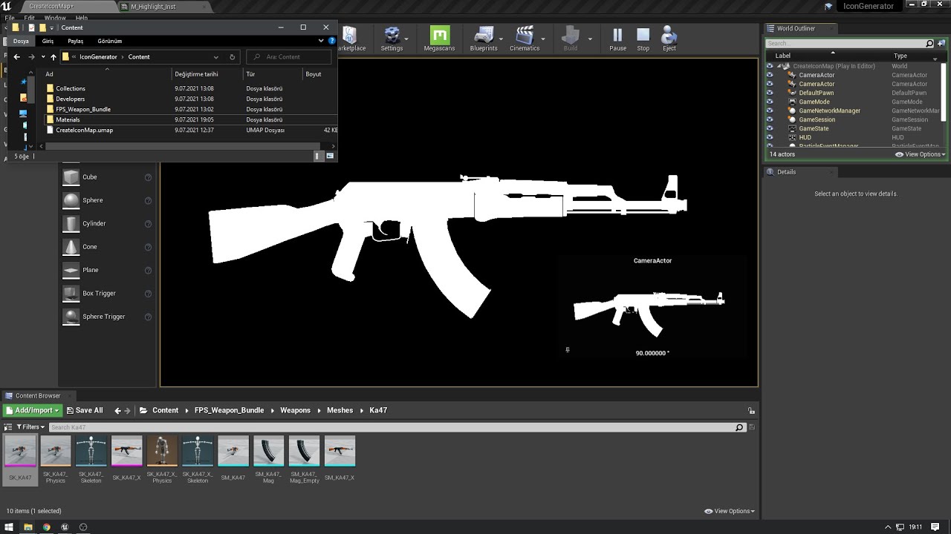951x534 pixels.
Task: Open the Megascans toolbar button
Action: [439, 39]
